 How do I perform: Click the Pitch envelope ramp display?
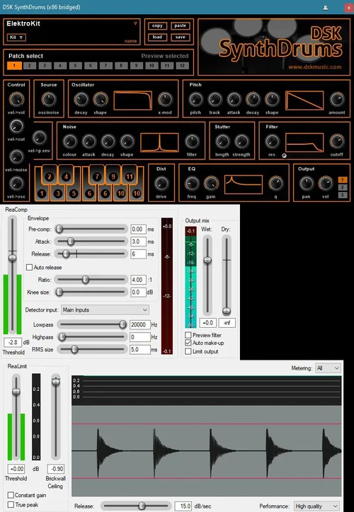304,101
